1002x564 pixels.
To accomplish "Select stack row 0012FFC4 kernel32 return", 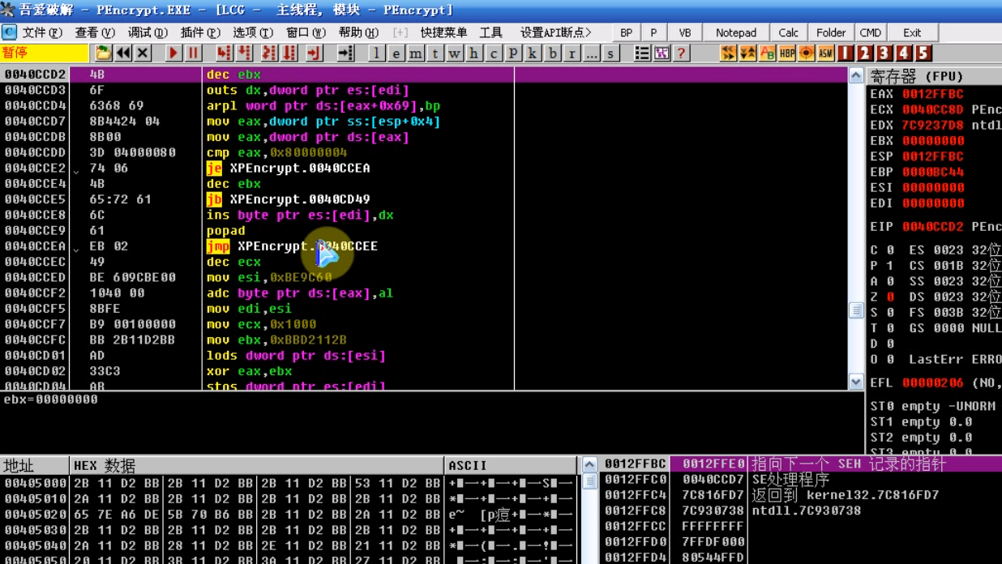I will (x=801, y=495).
